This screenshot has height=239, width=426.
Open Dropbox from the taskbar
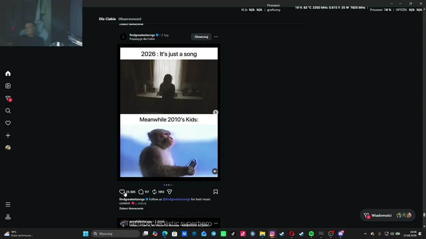click(x=184, y=234)
